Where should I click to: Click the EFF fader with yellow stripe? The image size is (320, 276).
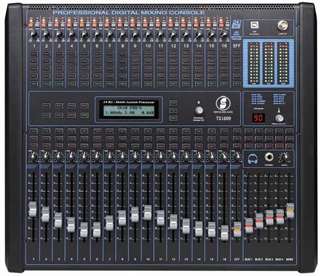[237, 229]
